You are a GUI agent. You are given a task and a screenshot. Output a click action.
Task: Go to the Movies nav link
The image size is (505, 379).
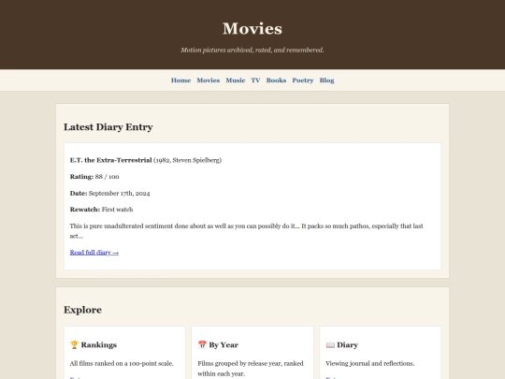[208, 80]
